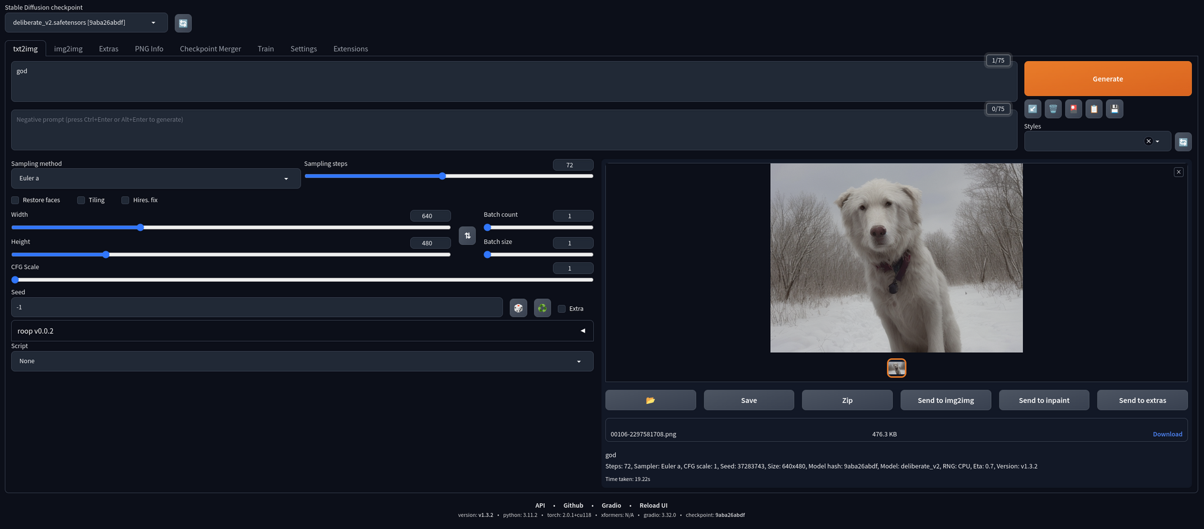
Task: Click the dice icon to randomize seed
Action: click(x=518, y=308)
